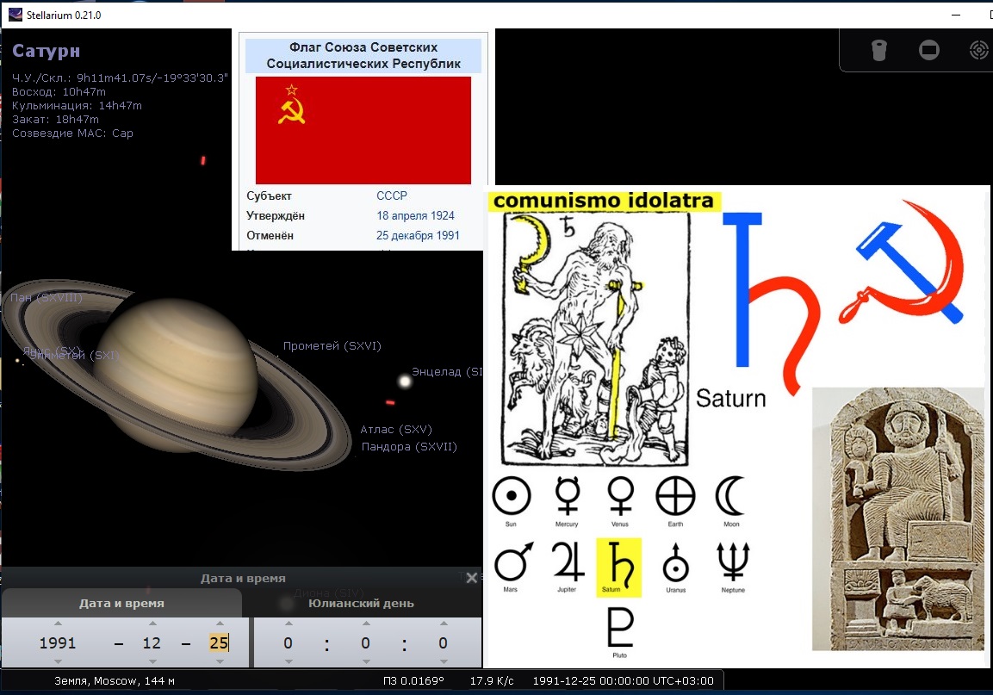Click the Mars symbol in the planet chart
The width and height of the screenshot is (993, 695).
[x=513, y=562]
